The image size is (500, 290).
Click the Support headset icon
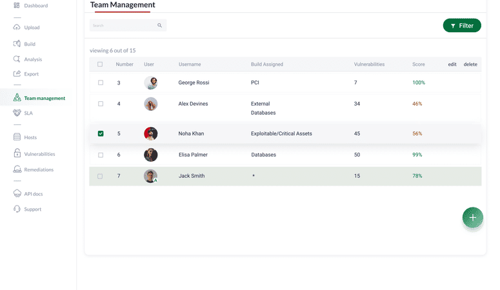coord(17,209)
